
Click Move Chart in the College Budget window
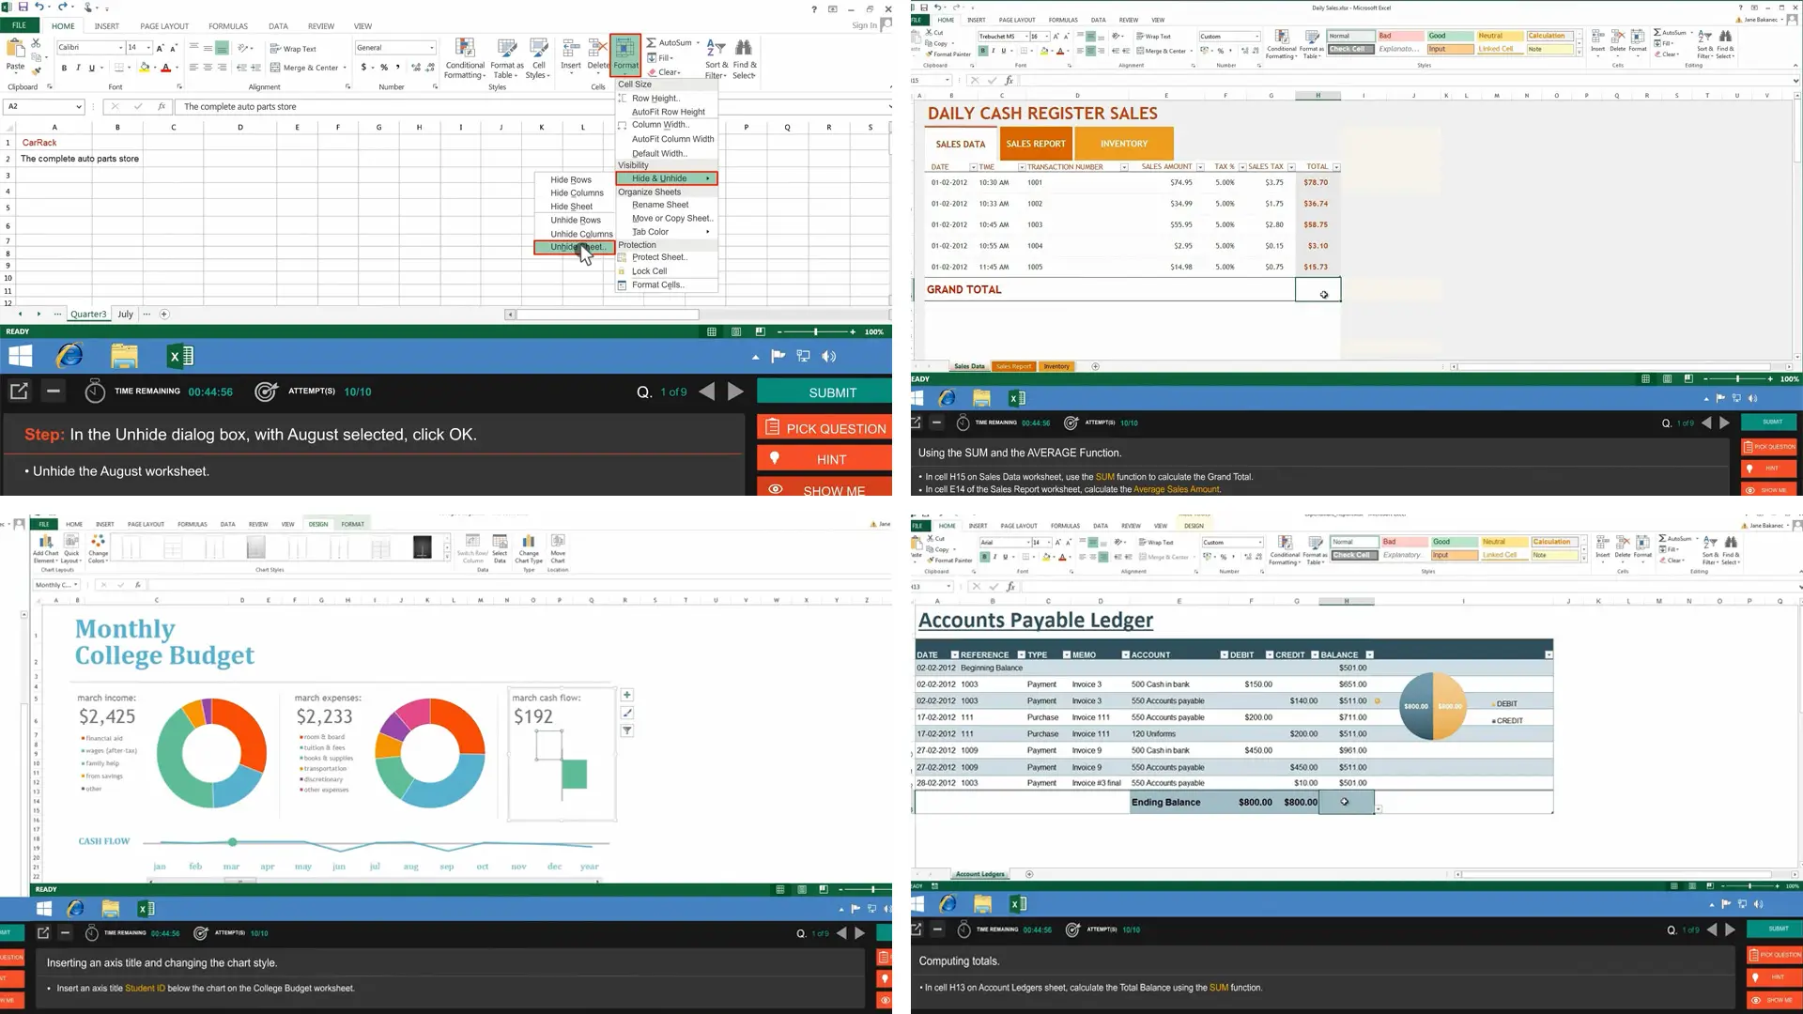(x=558, y=548)
